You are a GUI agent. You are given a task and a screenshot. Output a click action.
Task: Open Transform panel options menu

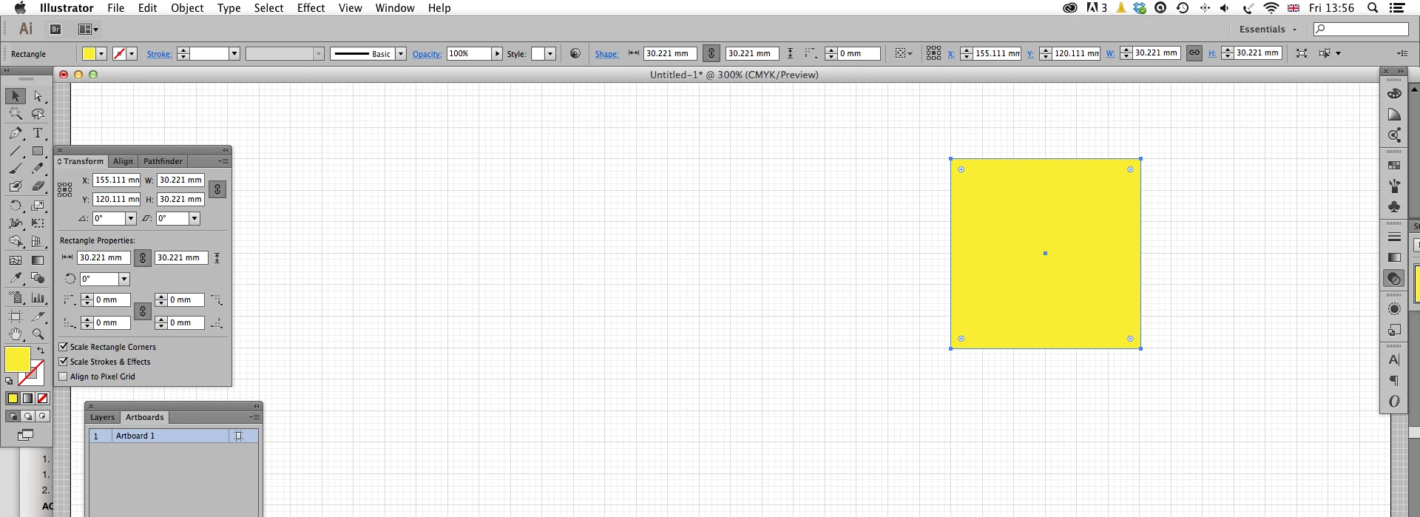223,161
